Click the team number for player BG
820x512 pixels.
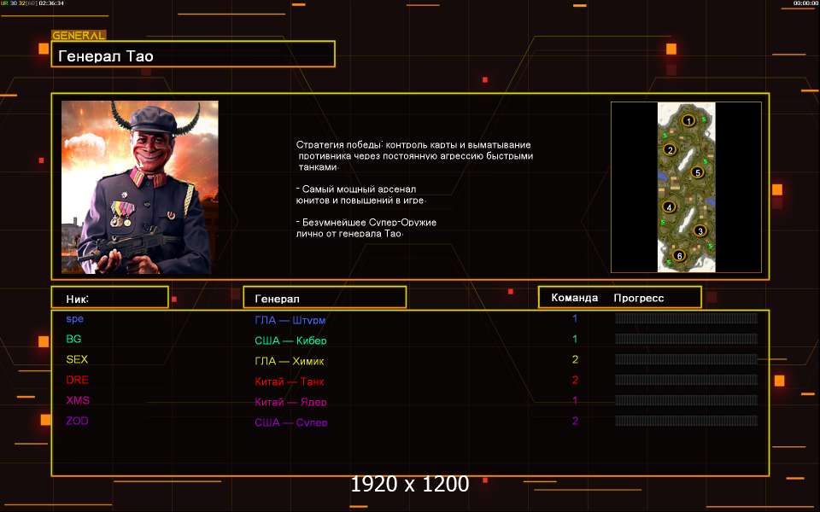pos(575,339)
